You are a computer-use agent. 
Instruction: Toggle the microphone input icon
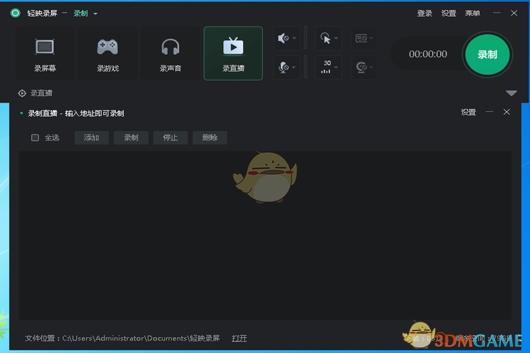(283, 67)
